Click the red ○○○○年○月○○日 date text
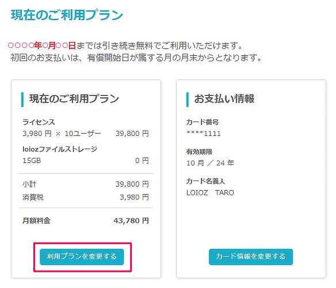336x288 pixels. click(42, 46)
